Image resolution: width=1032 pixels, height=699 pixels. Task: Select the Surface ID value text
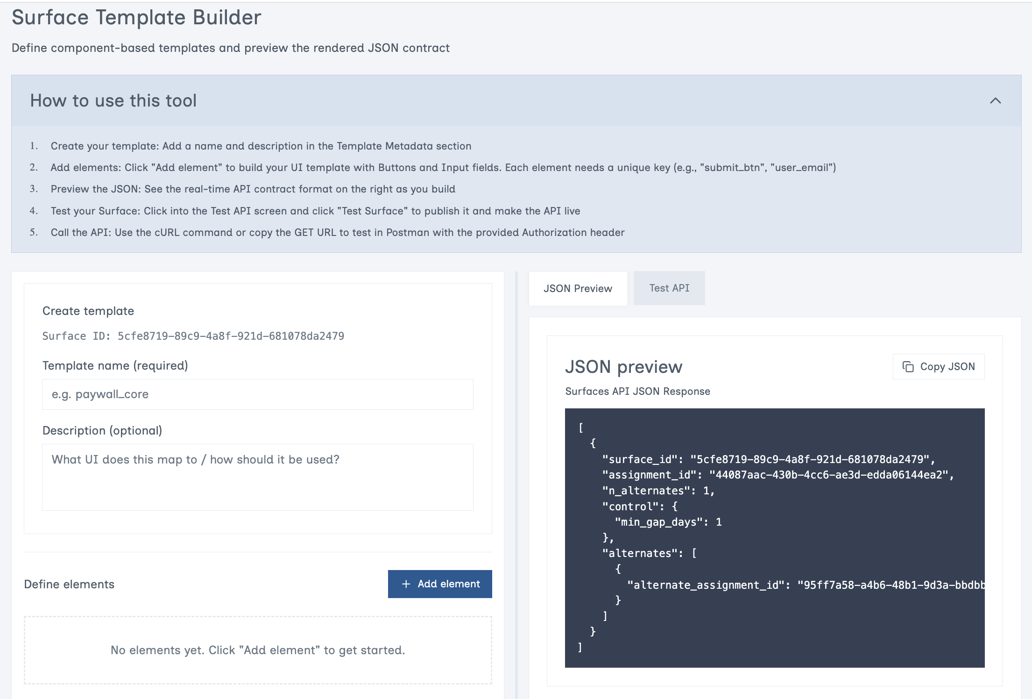231,336
